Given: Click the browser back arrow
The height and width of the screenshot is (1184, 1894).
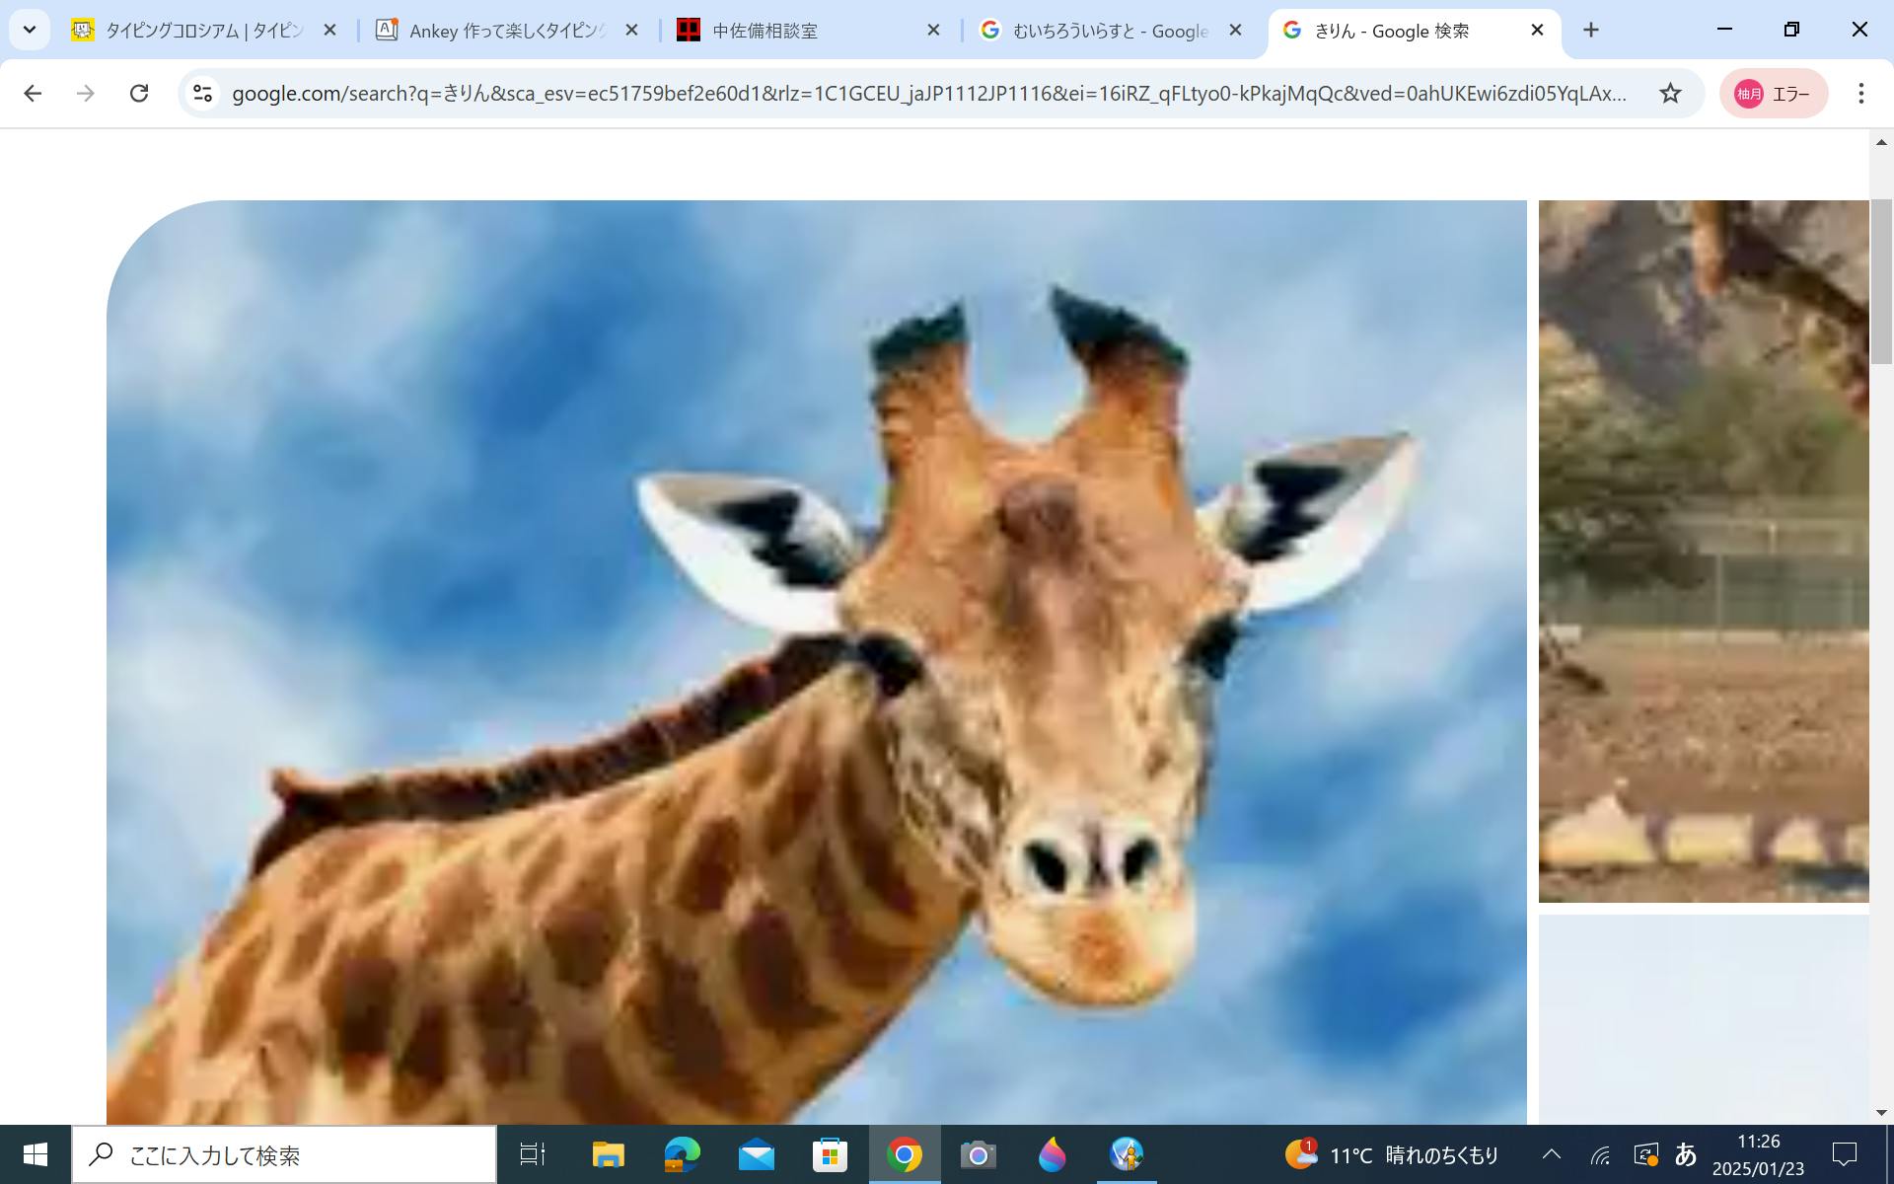Looking at the screenshot, I should click(33, 93).
